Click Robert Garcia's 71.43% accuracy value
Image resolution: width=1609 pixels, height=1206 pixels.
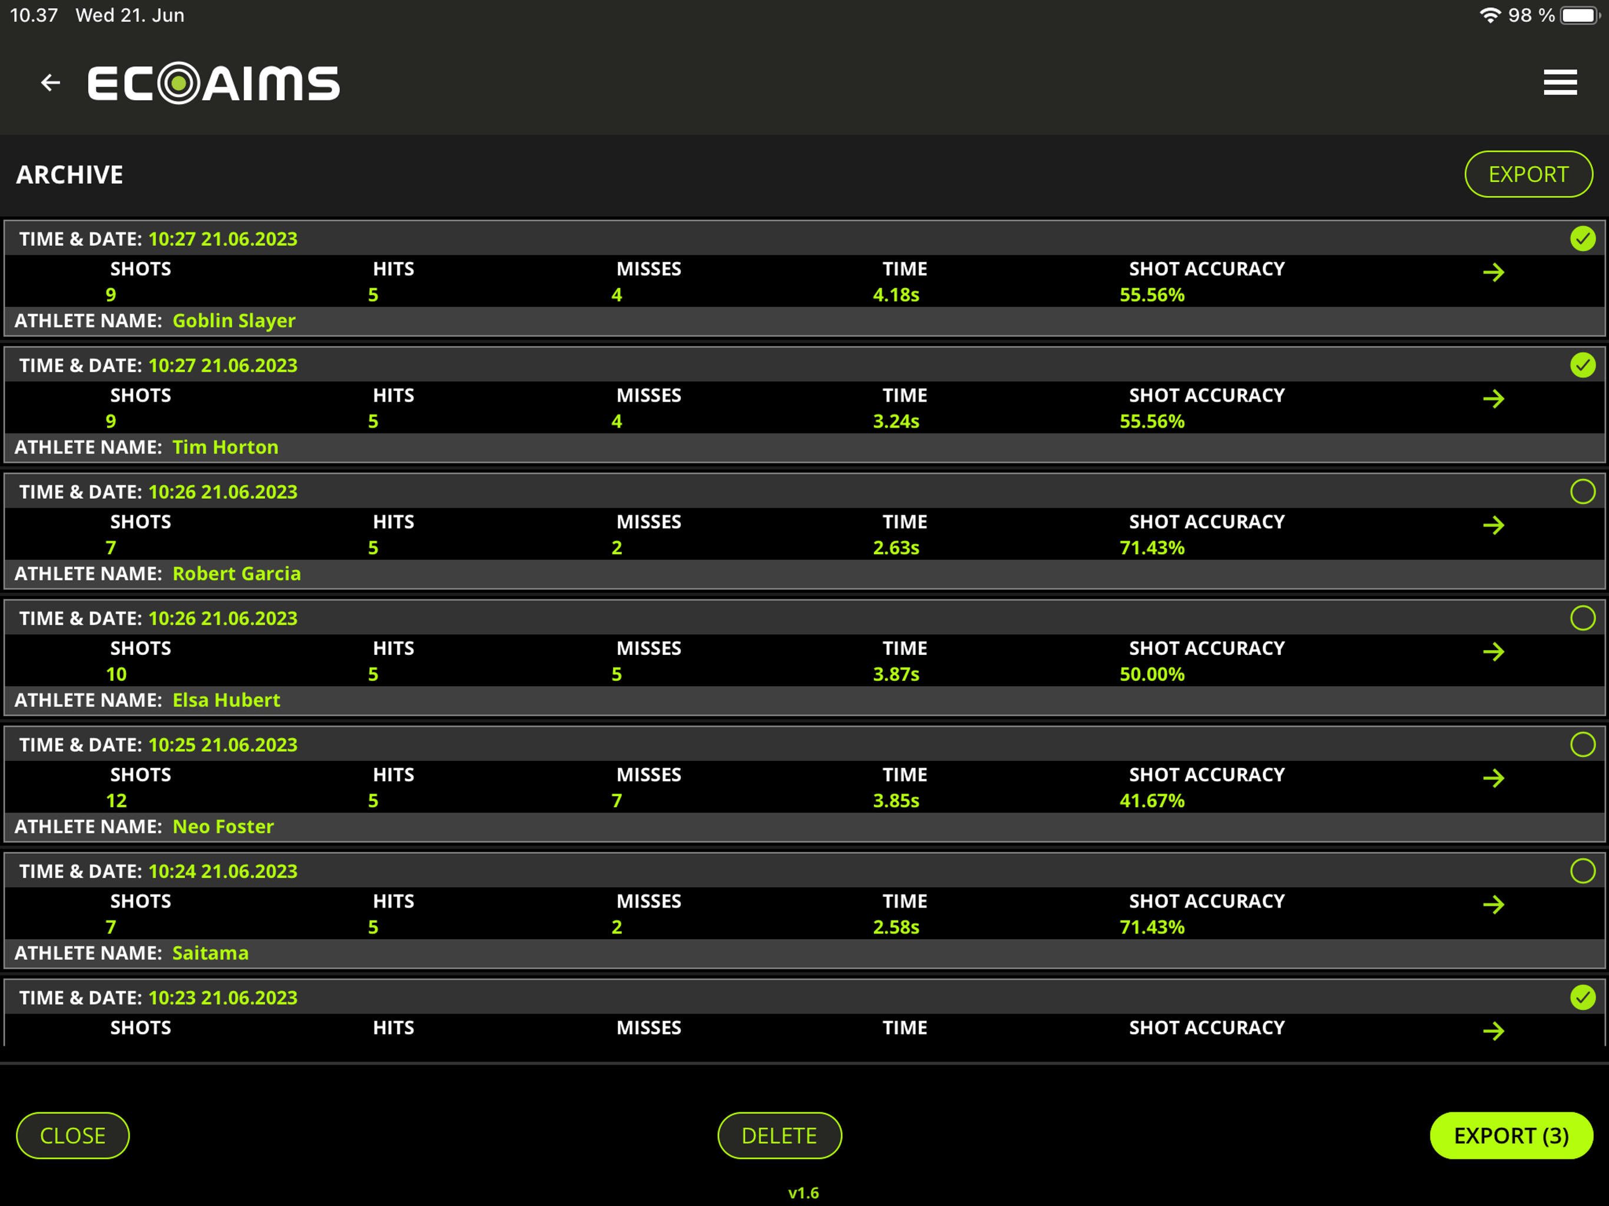point(1151,548)
